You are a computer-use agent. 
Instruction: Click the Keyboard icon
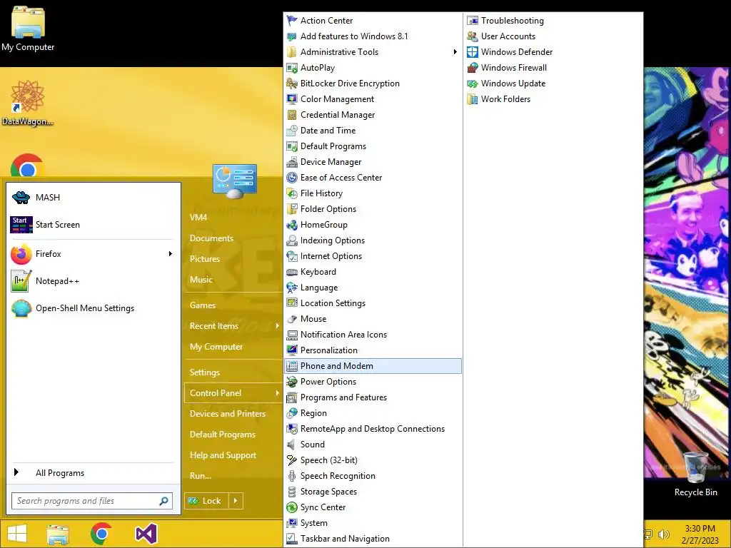pyautogui.click(x=292, y=272)
